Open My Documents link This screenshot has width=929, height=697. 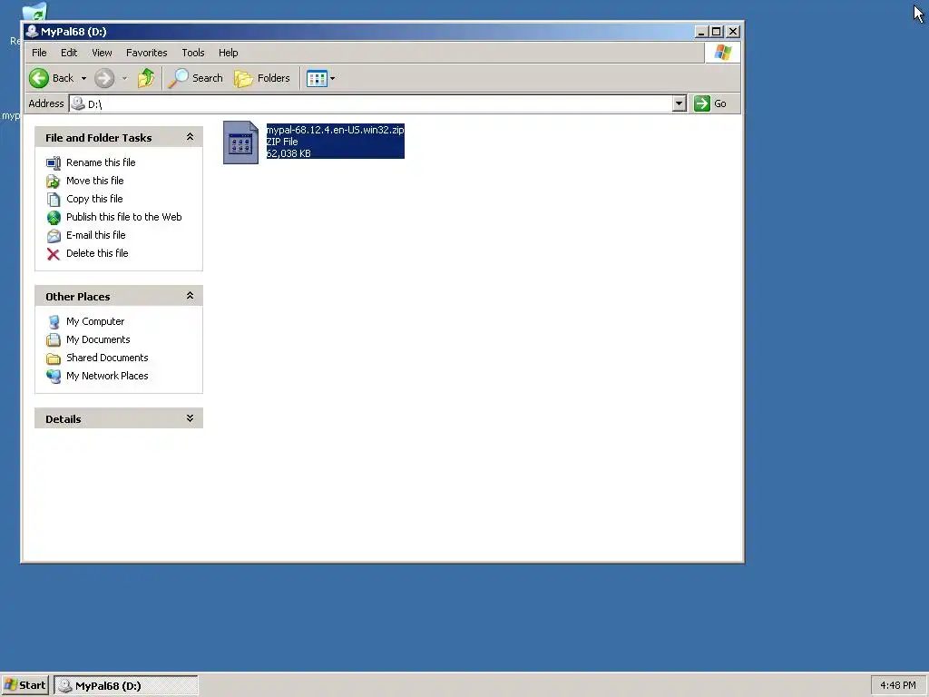(x=98, y=339)
